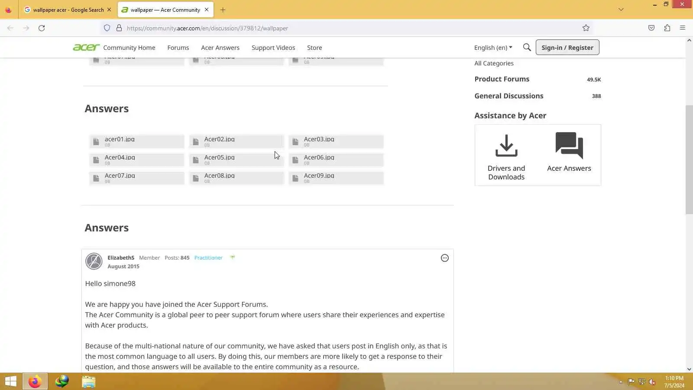Open attachment Acer09.jpg in the Answers list

(336, 178)
